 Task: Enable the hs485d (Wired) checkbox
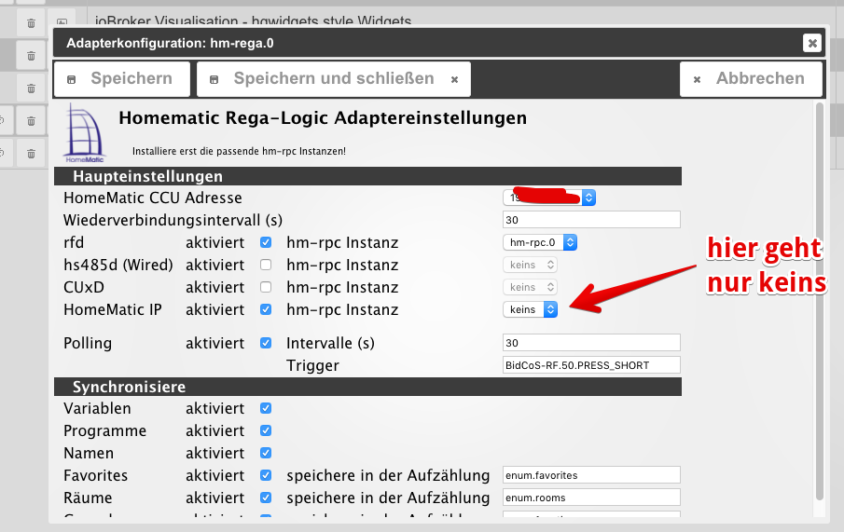click(x=266, y=265)
